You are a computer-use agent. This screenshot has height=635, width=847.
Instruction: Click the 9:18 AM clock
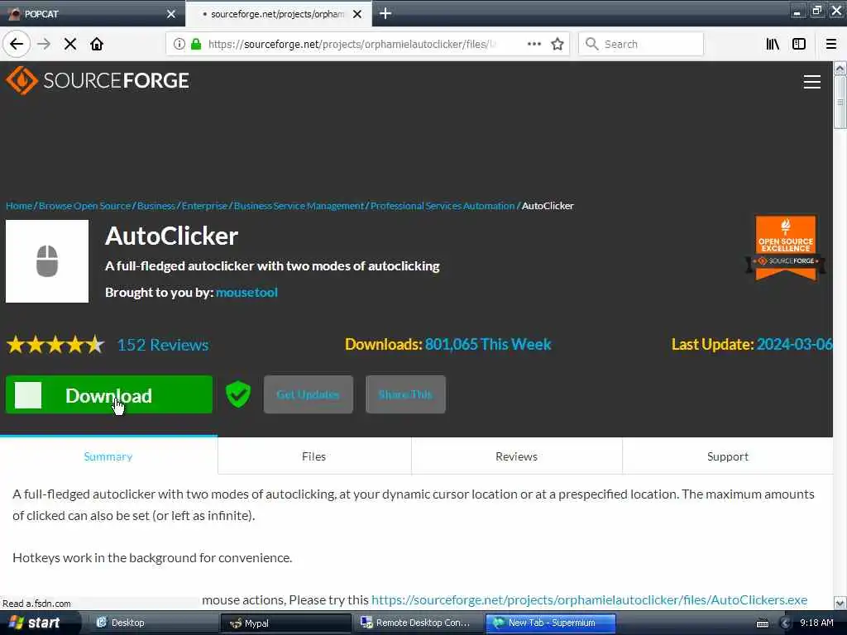(816, 623)
